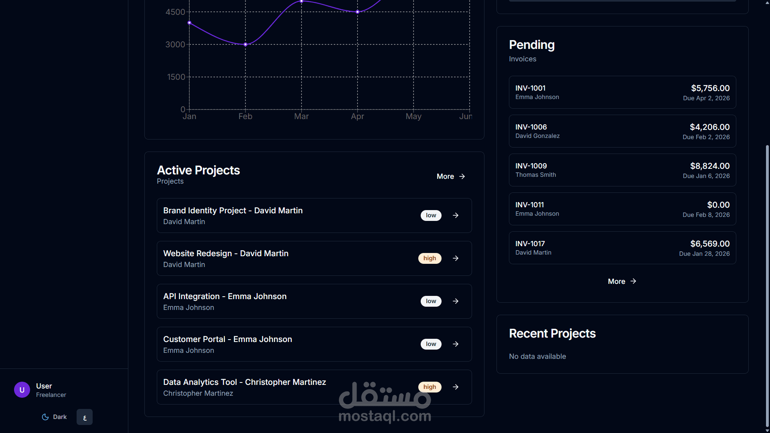Click arrow icon on Website Redesign row
770x433 pixels.
click(x=456, y=258)
